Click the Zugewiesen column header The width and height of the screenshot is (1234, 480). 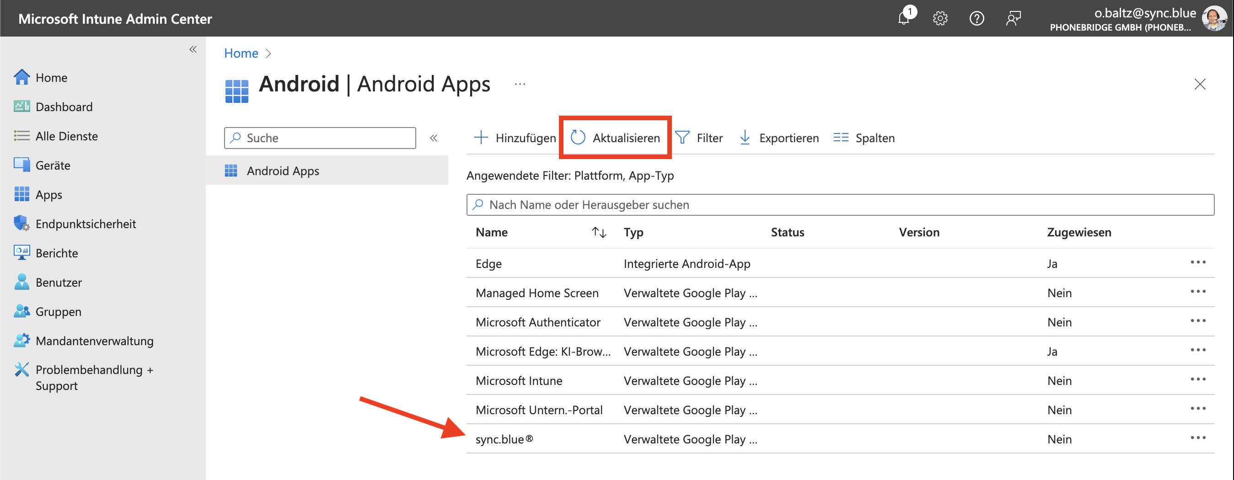(x=1079, y=232)
